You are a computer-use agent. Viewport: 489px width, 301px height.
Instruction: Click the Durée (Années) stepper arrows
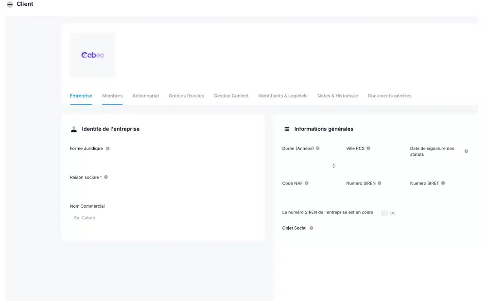click(x=333, y=166)
